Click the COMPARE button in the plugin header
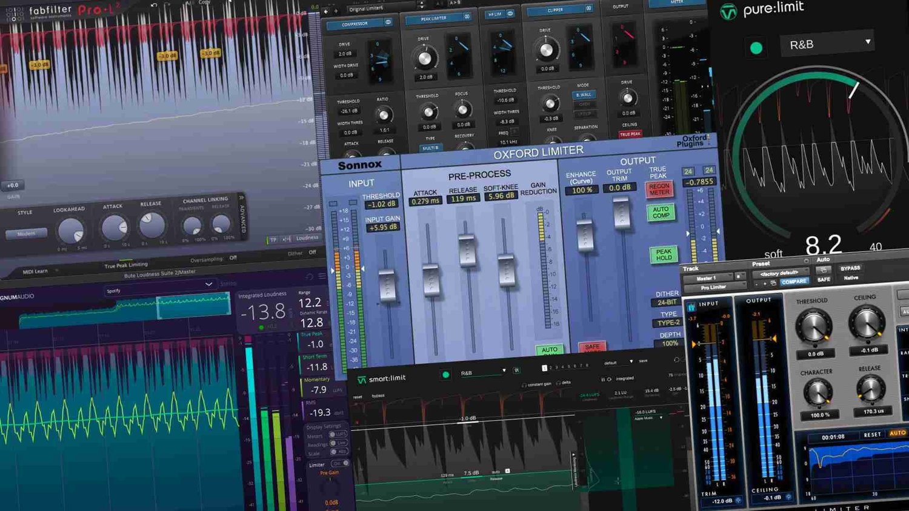 pyautogui.click(x=794, y=282)
